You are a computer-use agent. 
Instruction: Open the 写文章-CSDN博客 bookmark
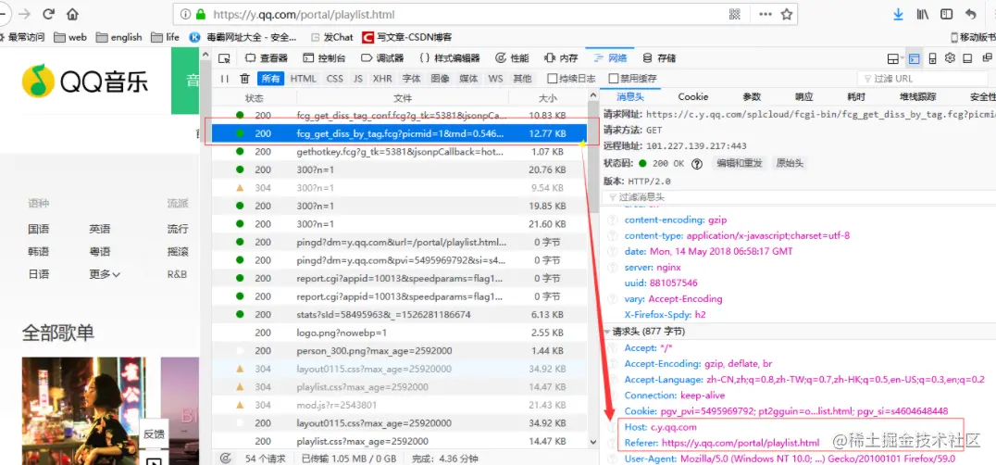406,37
